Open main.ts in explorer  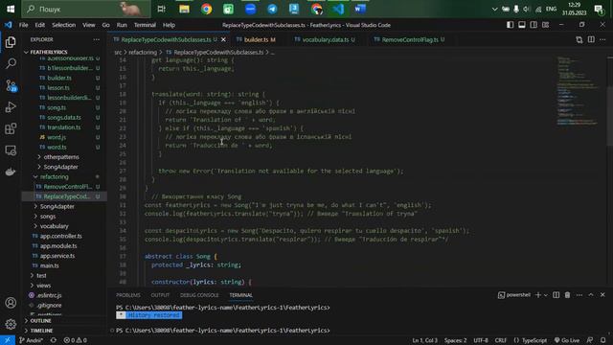[x=49, y=265]
